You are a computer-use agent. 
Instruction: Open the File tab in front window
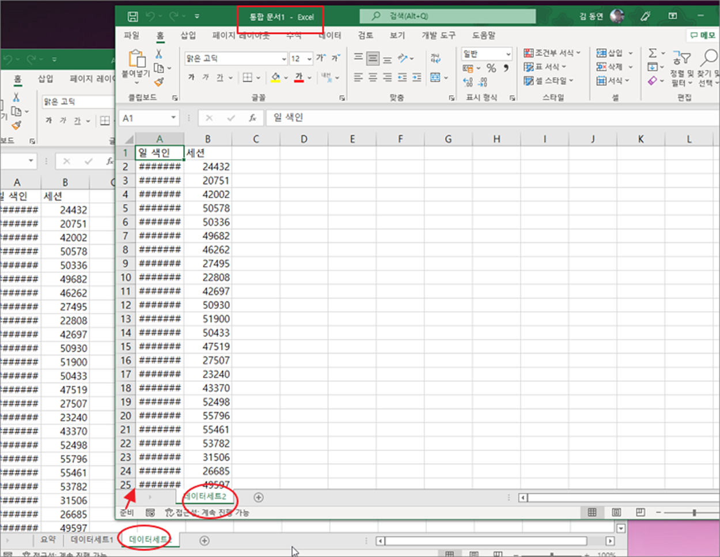pyautogui.click(x=132, y=35)
